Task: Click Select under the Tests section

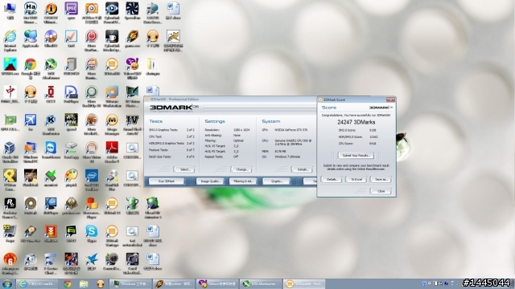Action: 184,169
